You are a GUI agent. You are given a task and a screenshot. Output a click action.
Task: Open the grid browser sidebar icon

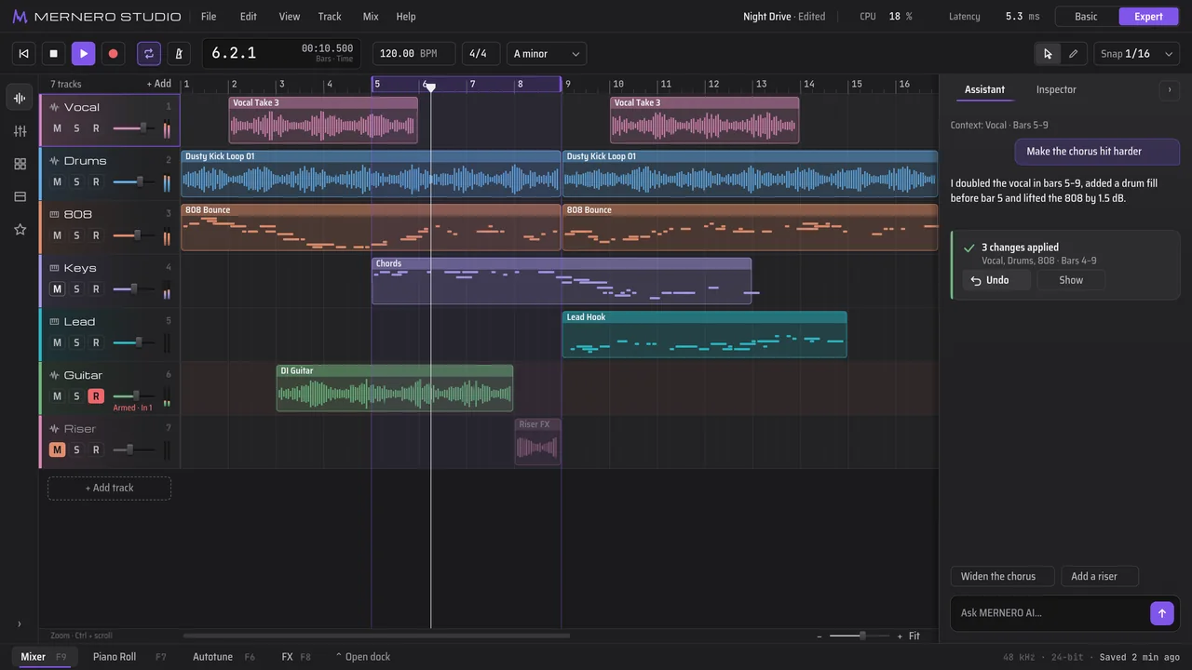(x=20, y=164)
